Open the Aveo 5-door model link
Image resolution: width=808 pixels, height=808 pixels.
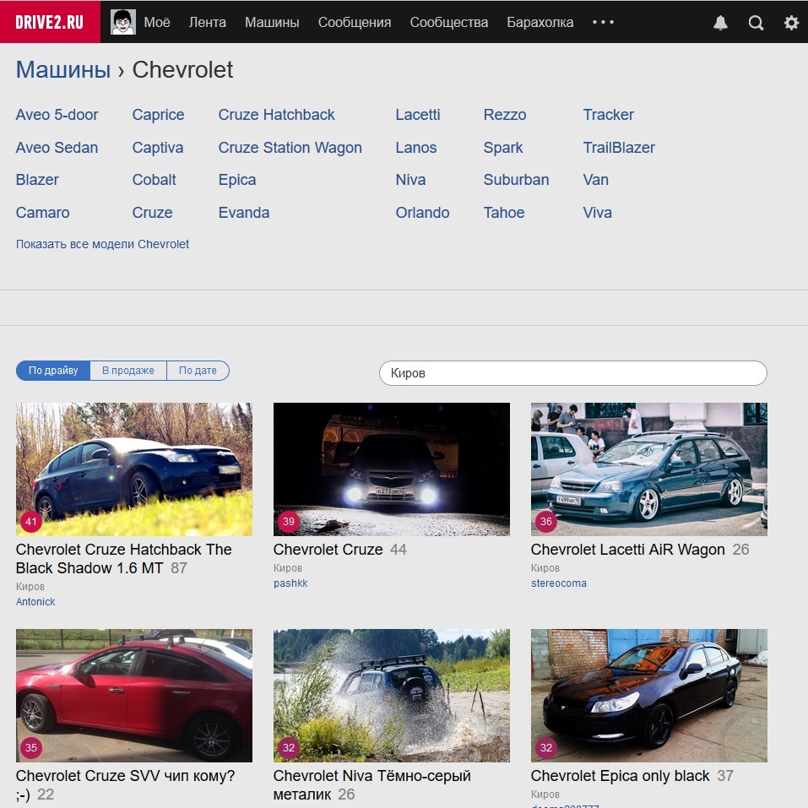57,114
